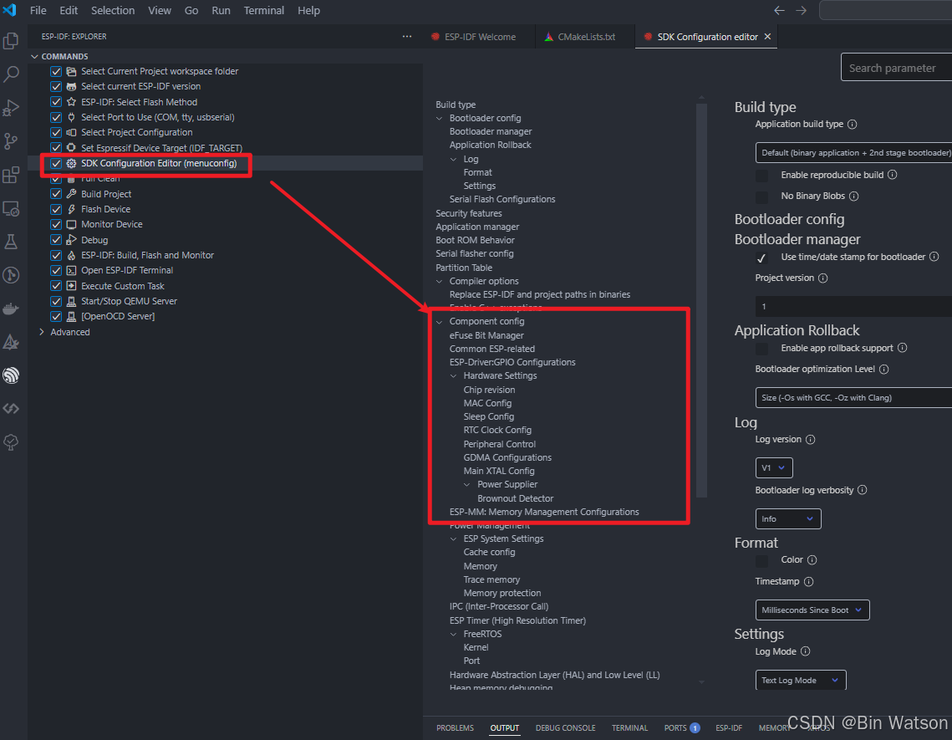This screenshot has height=740, width=952.
Task: Open Remote Explorer icon in activity bar
Action: (11, 208)
